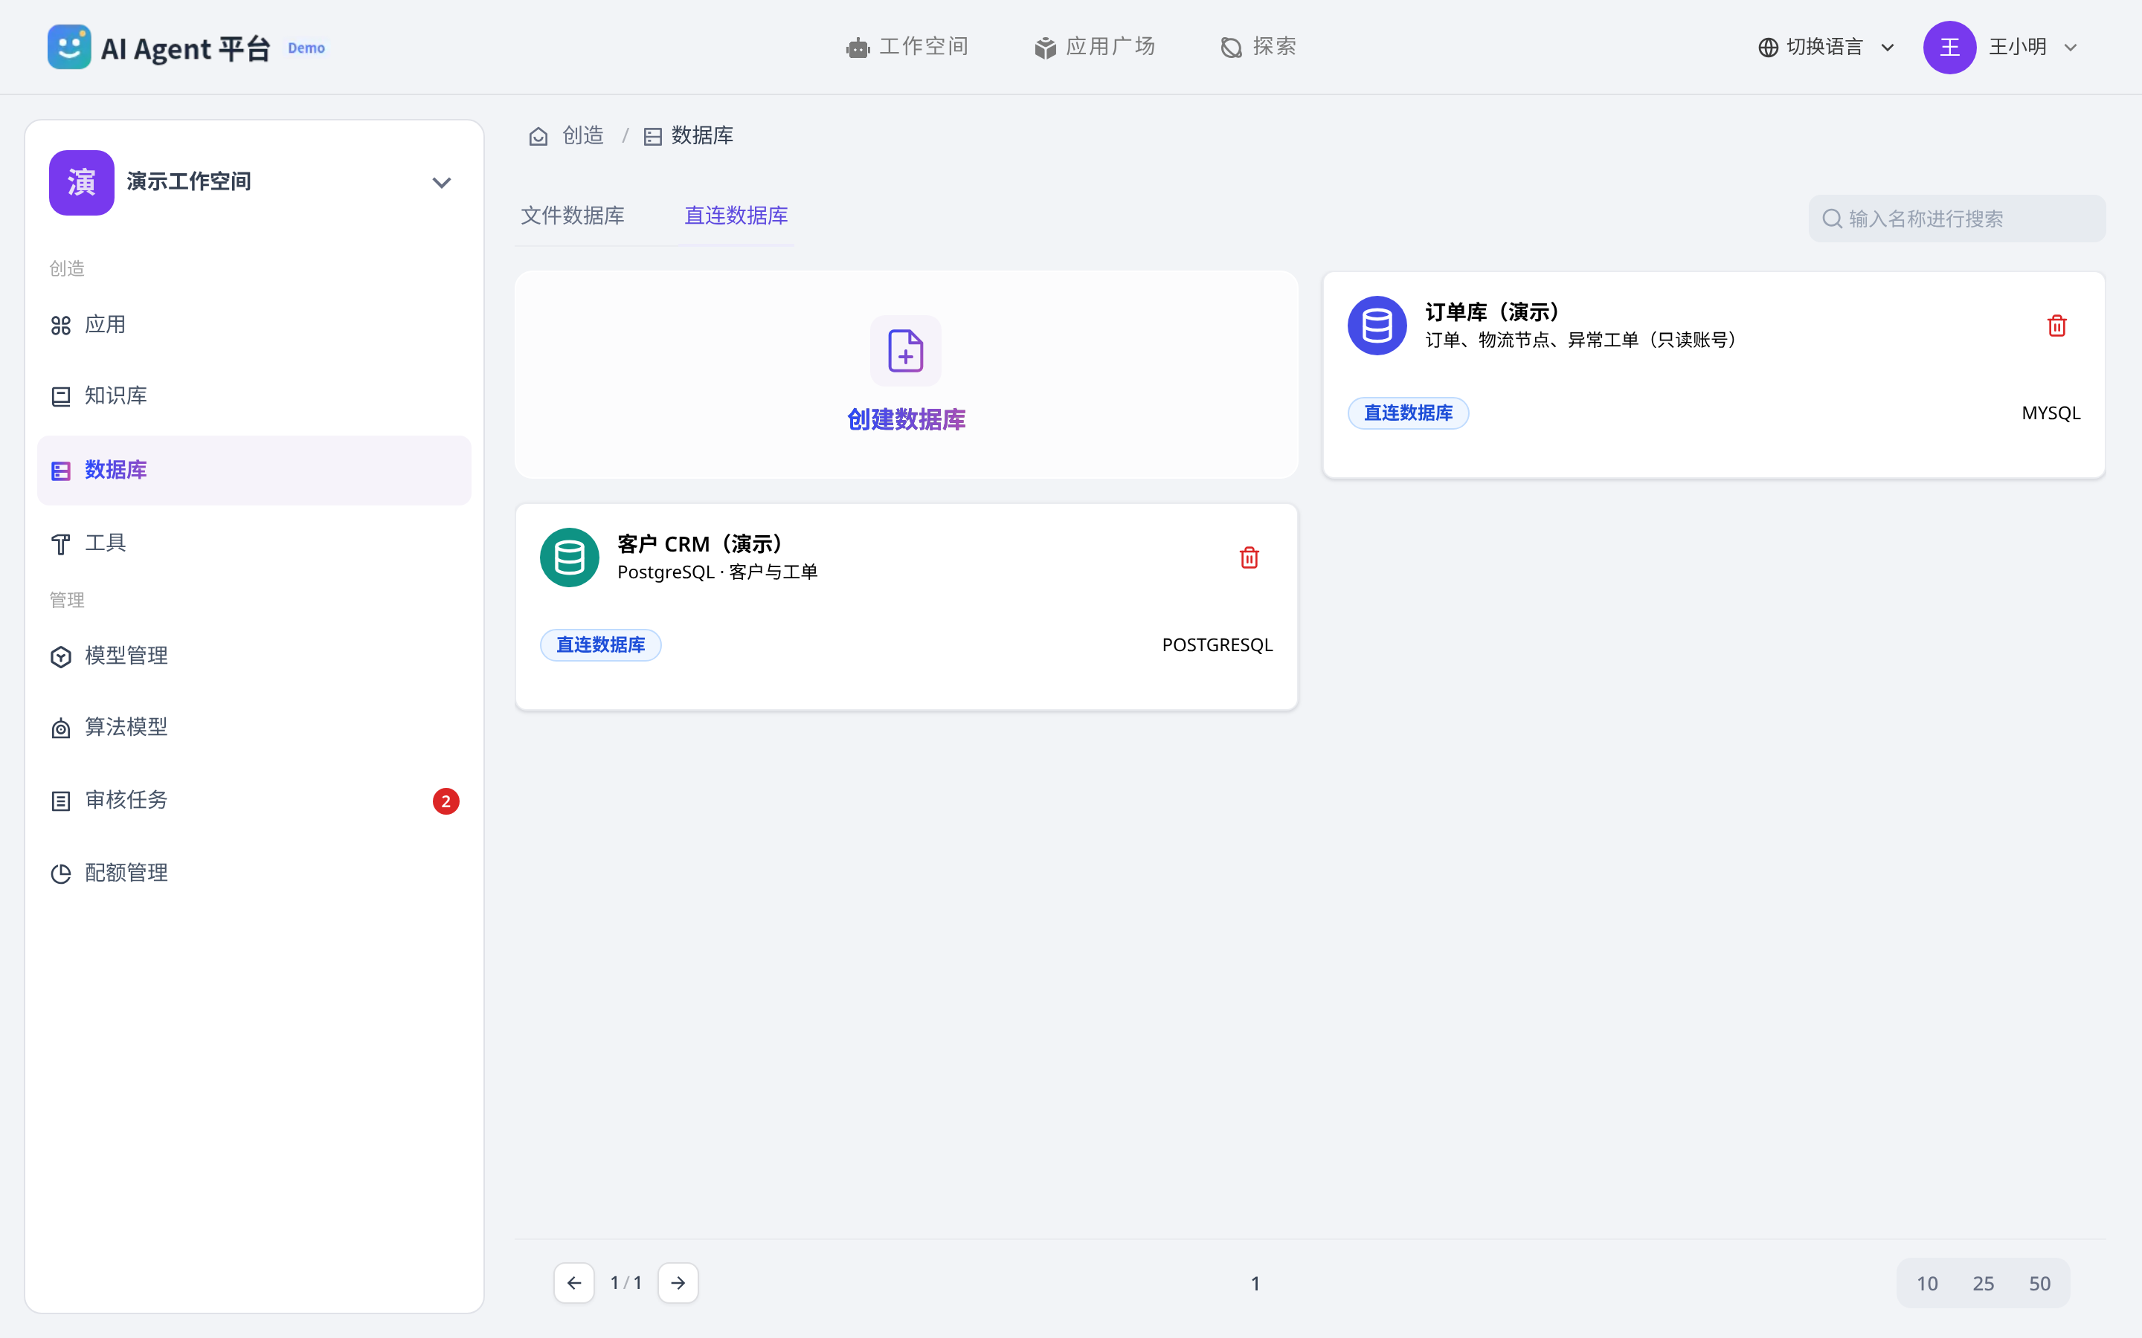
Task: Open the 探索 nav item
Action: [1258, 47]
